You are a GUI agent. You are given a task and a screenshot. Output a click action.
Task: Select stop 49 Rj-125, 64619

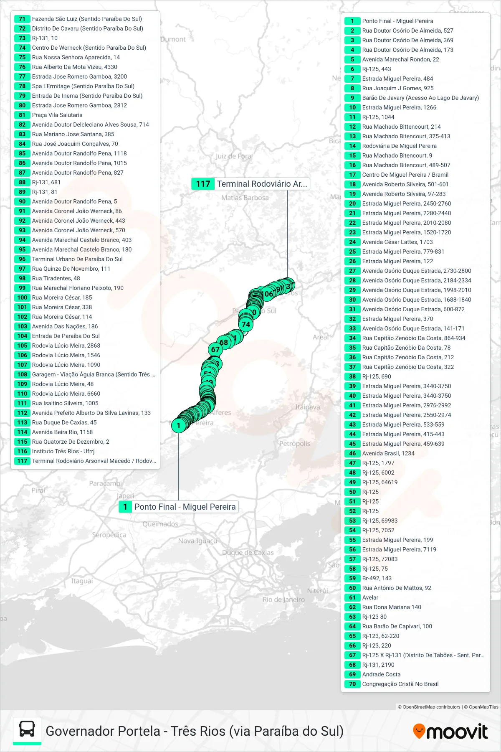(415, 482)
